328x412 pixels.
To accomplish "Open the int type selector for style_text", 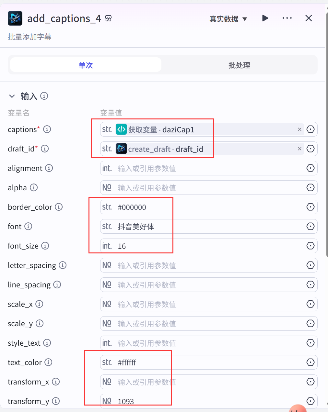I will pyautogui.click(x=107, y=343).
